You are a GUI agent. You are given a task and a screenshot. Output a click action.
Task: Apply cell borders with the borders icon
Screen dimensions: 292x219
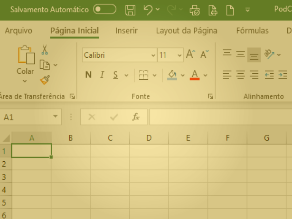click(x=143, y=75)
